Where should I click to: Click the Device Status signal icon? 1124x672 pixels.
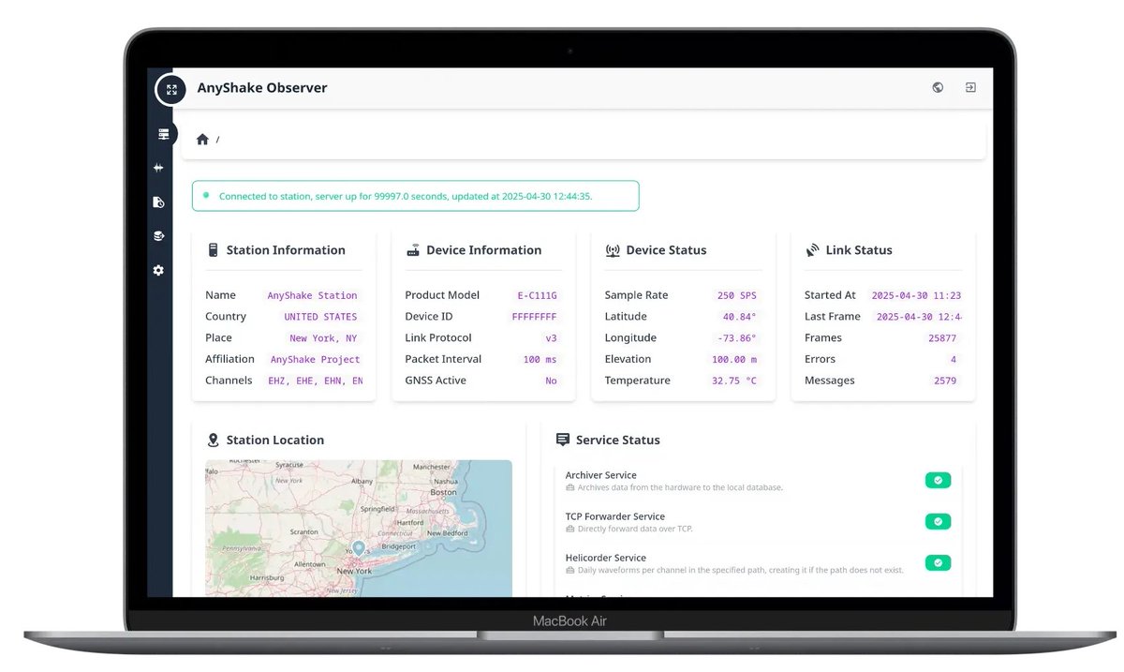[613, 250]
